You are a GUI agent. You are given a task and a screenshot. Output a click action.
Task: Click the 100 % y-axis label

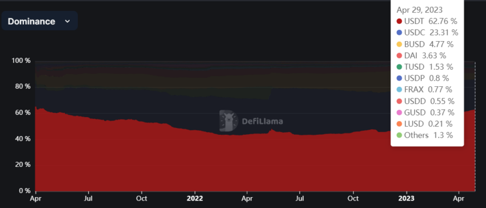pos(21,61)
